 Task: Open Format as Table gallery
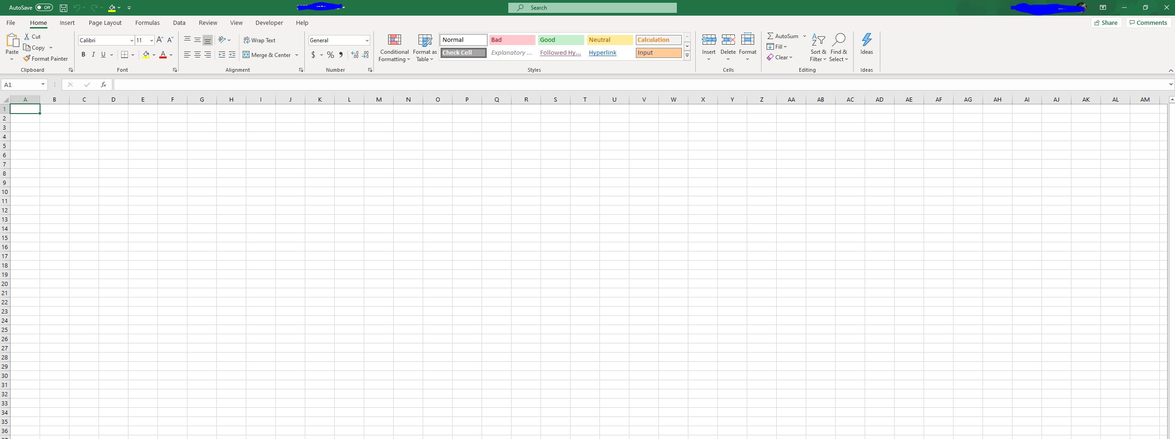pyautogui.click(x=425, y=48)
